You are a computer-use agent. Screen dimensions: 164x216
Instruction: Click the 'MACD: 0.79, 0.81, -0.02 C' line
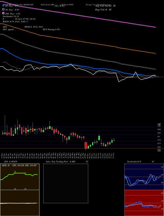15,22
